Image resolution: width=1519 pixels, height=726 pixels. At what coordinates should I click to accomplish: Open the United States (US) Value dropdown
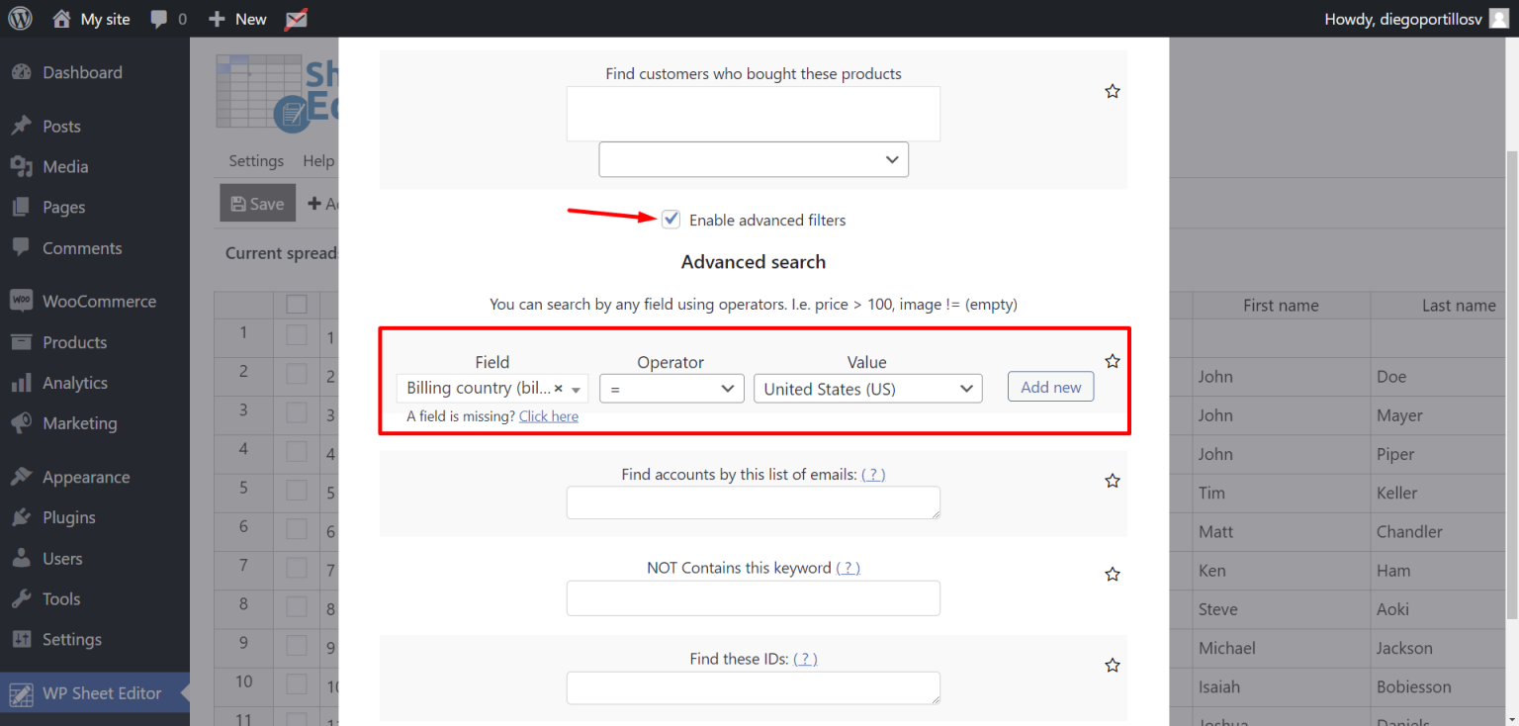coord(867,389)
